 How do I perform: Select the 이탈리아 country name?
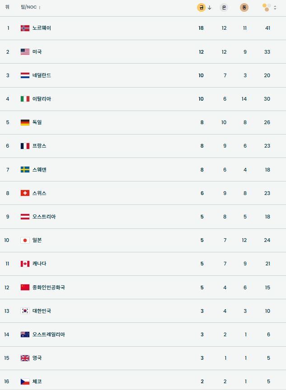42,99
